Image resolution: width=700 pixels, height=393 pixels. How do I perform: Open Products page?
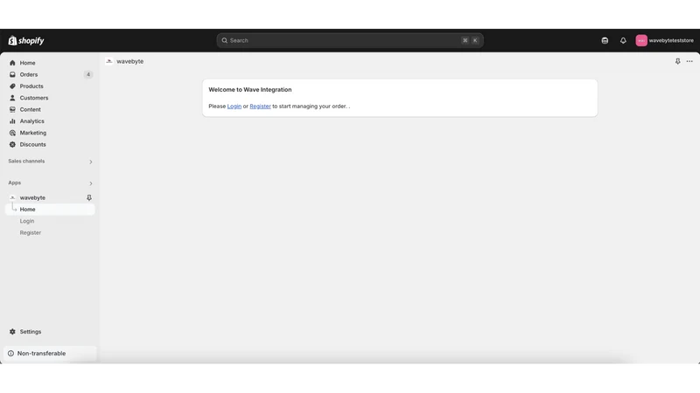[31, 86]
